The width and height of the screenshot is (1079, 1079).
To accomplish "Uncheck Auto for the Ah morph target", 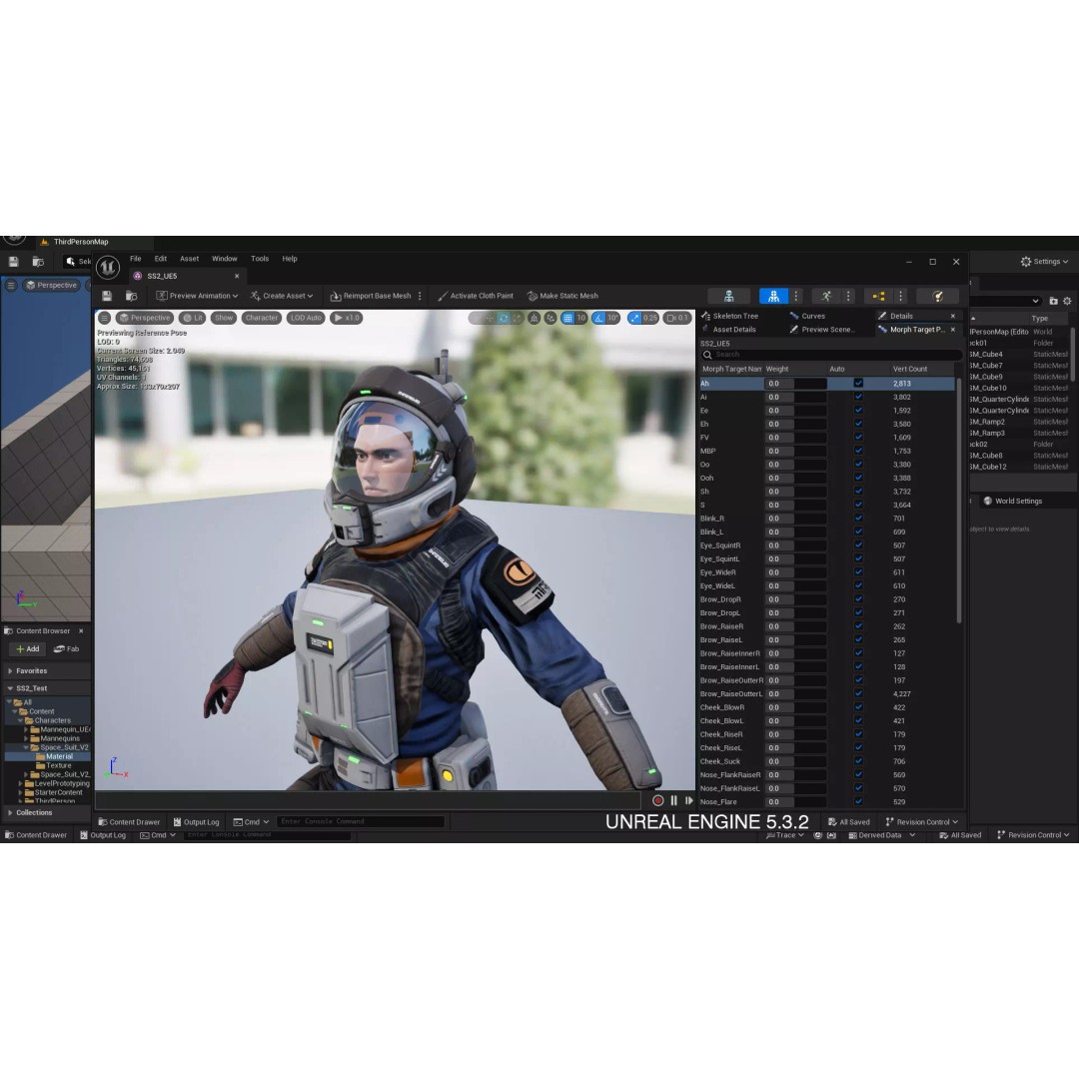I will coord(858,384).
